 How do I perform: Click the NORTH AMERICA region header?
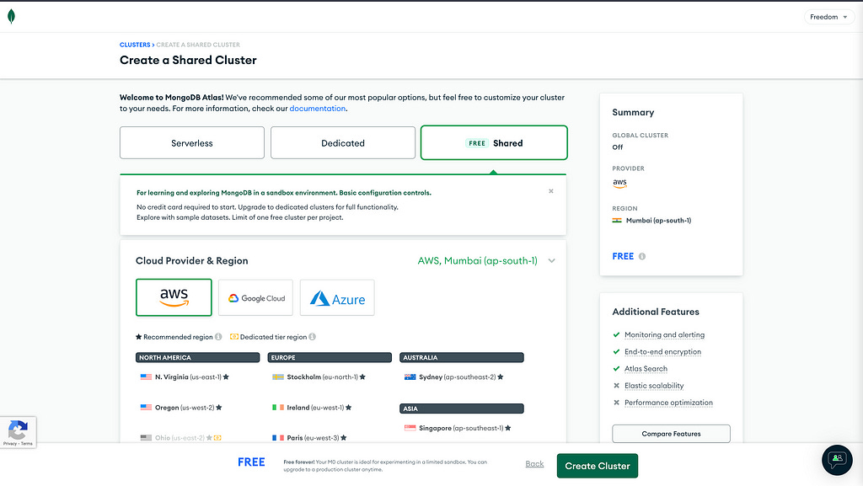(x=197, y=357)
